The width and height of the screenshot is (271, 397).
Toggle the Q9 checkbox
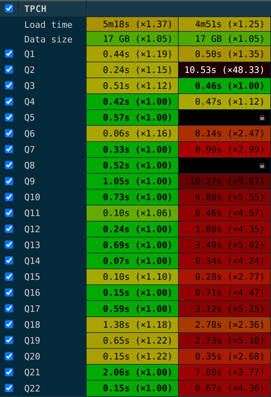coord(9,181)
